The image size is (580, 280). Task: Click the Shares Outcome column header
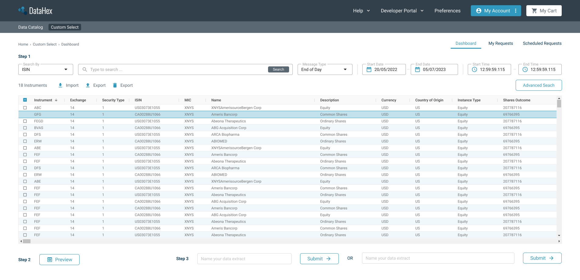[517, 100]
